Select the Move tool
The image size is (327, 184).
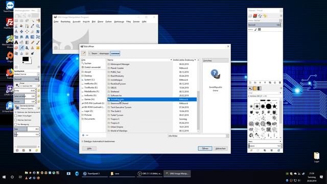pyautogui.click(x=21, y=32)
